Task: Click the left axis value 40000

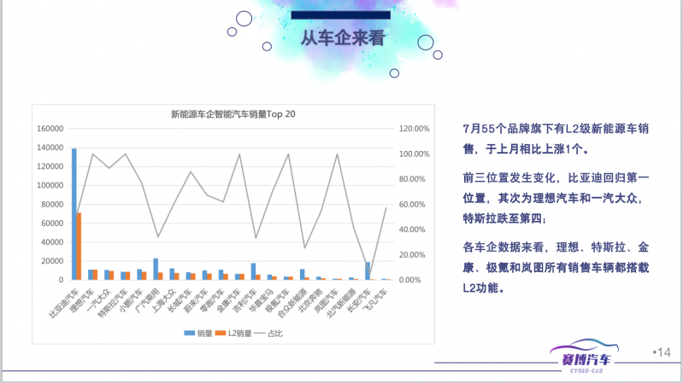Action: pyautogui.click(x=52, y=242)
